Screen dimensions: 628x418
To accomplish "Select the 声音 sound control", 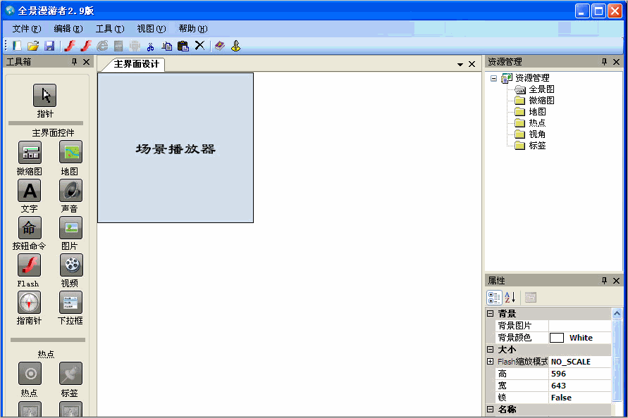I will coord(70,190).
